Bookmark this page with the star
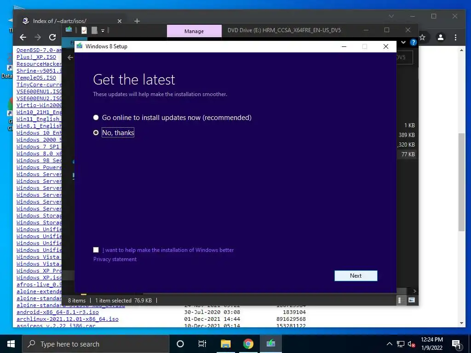The height and width of the screenshot is (353, 471). coord(422,37)
